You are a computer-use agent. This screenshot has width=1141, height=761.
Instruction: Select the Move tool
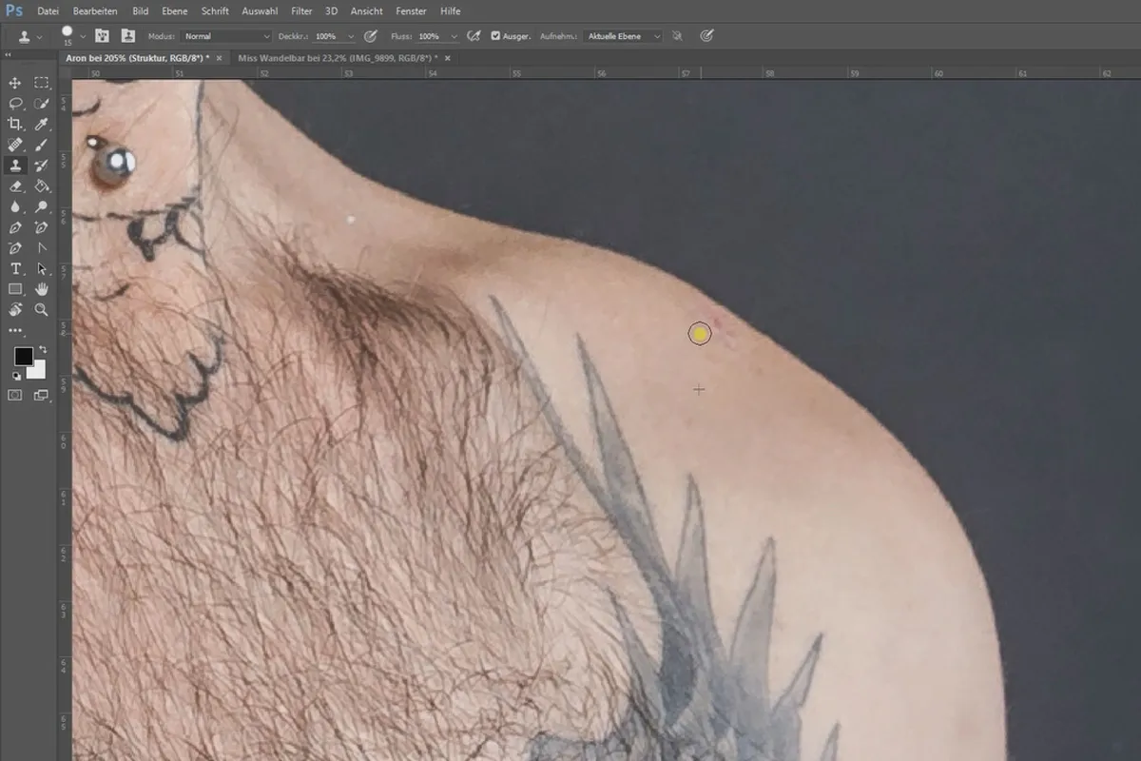(15, 83)
